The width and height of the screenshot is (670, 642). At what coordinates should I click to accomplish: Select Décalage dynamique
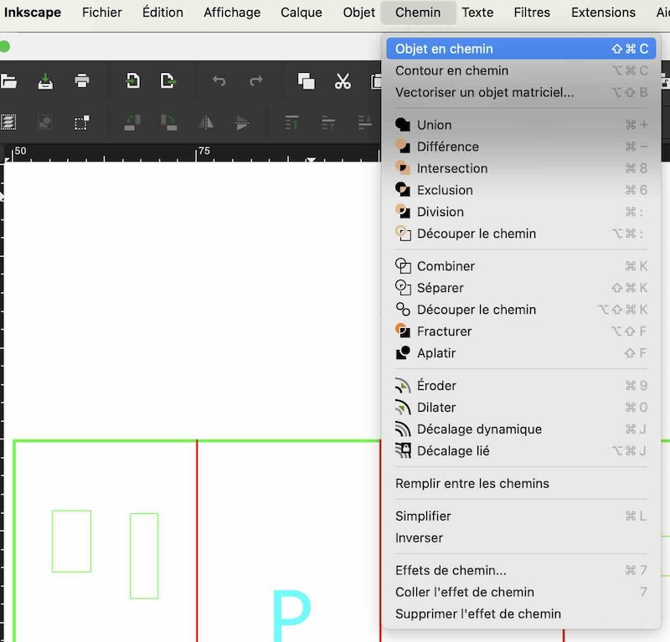tap(521, 429)
